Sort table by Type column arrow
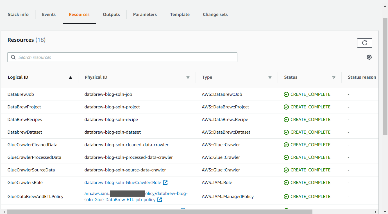The height and width of the screenshot is (214, 388). [270, 78]
